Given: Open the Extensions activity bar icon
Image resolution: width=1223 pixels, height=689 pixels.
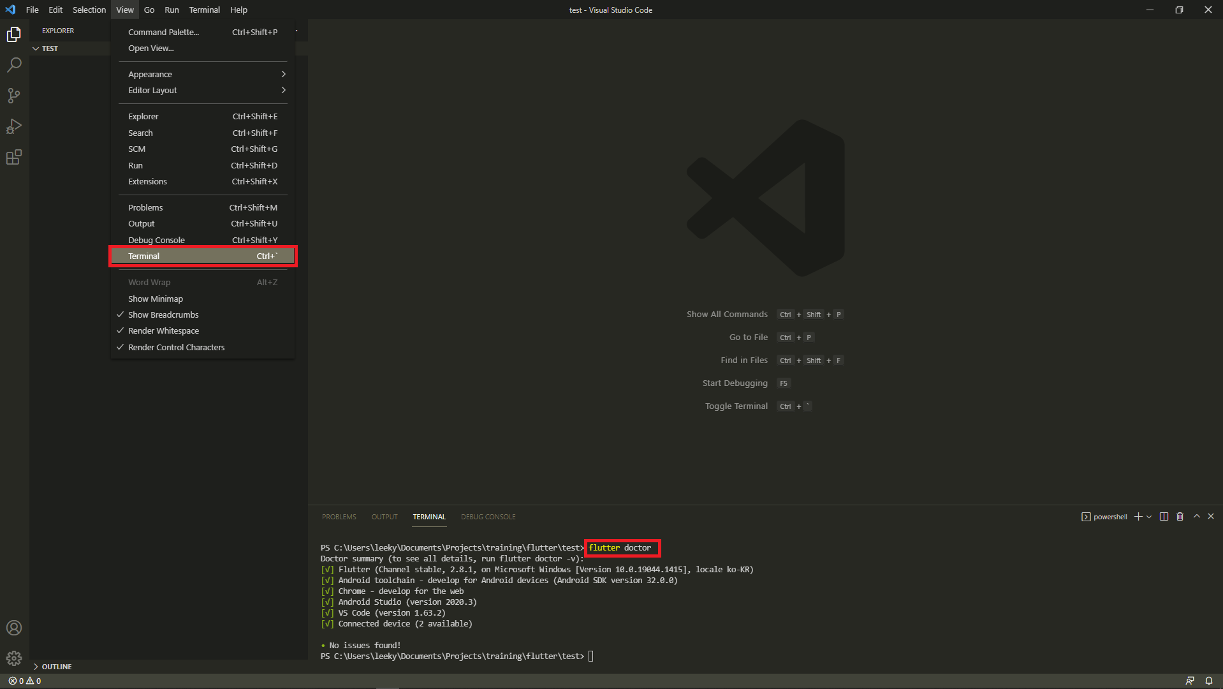Looking at the screenshot, I should [14, 157].
